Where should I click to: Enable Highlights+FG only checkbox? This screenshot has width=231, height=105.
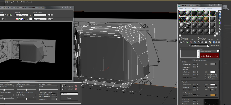206,77
